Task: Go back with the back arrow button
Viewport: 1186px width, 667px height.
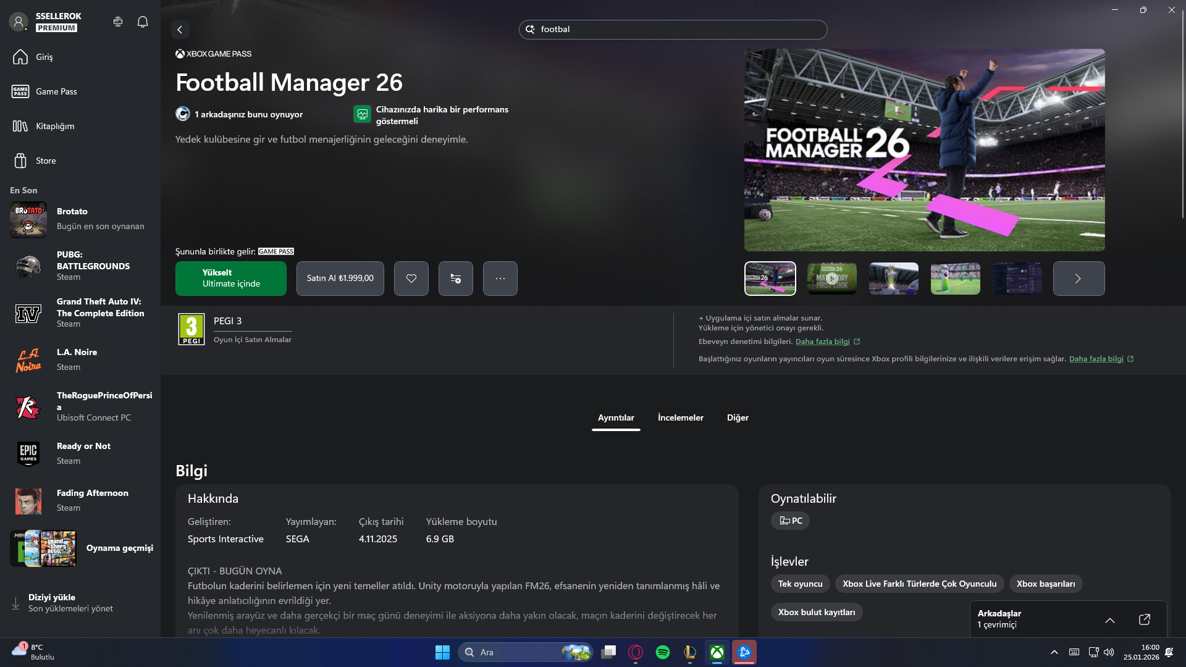Action: tap(180, 29)
